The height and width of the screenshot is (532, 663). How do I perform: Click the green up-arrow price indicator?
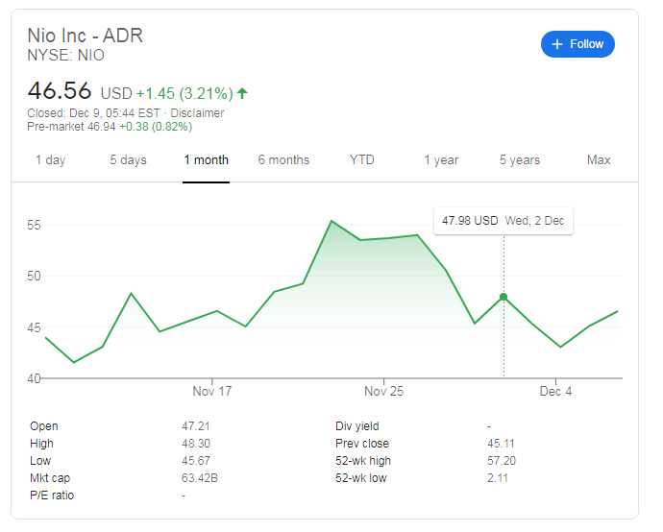tap(242, 93)
